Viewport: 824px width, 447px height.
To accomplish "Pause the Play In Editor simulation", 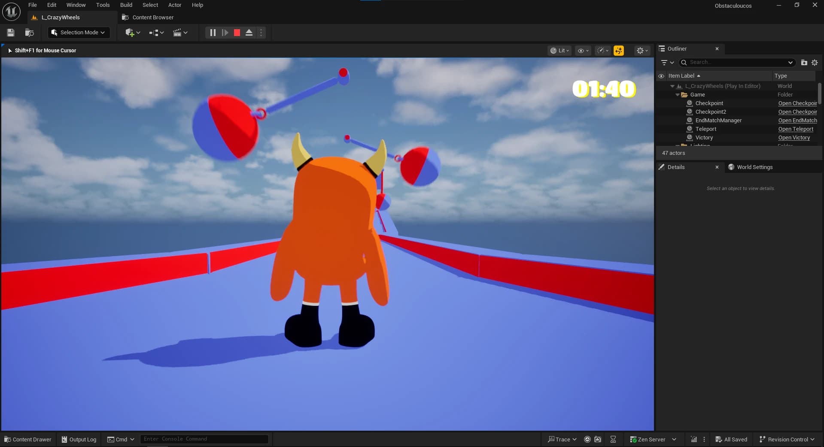I will [213, 33].
